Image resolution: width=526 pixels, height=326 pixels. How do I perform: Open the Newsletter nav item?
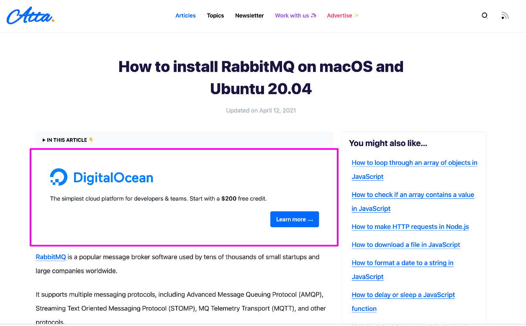coord(249,15)
